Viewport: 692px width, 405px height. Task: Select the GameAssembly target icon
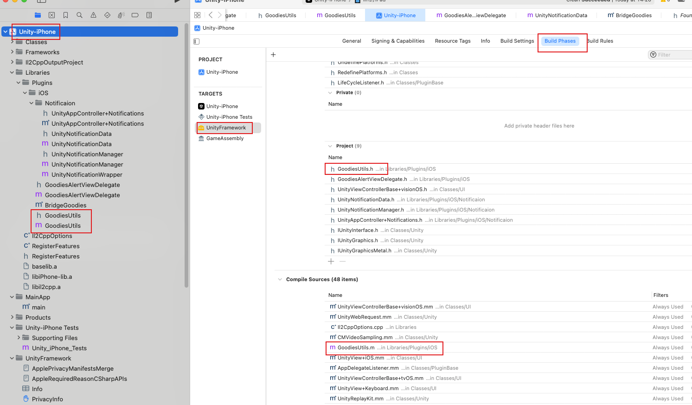point(201,138)
